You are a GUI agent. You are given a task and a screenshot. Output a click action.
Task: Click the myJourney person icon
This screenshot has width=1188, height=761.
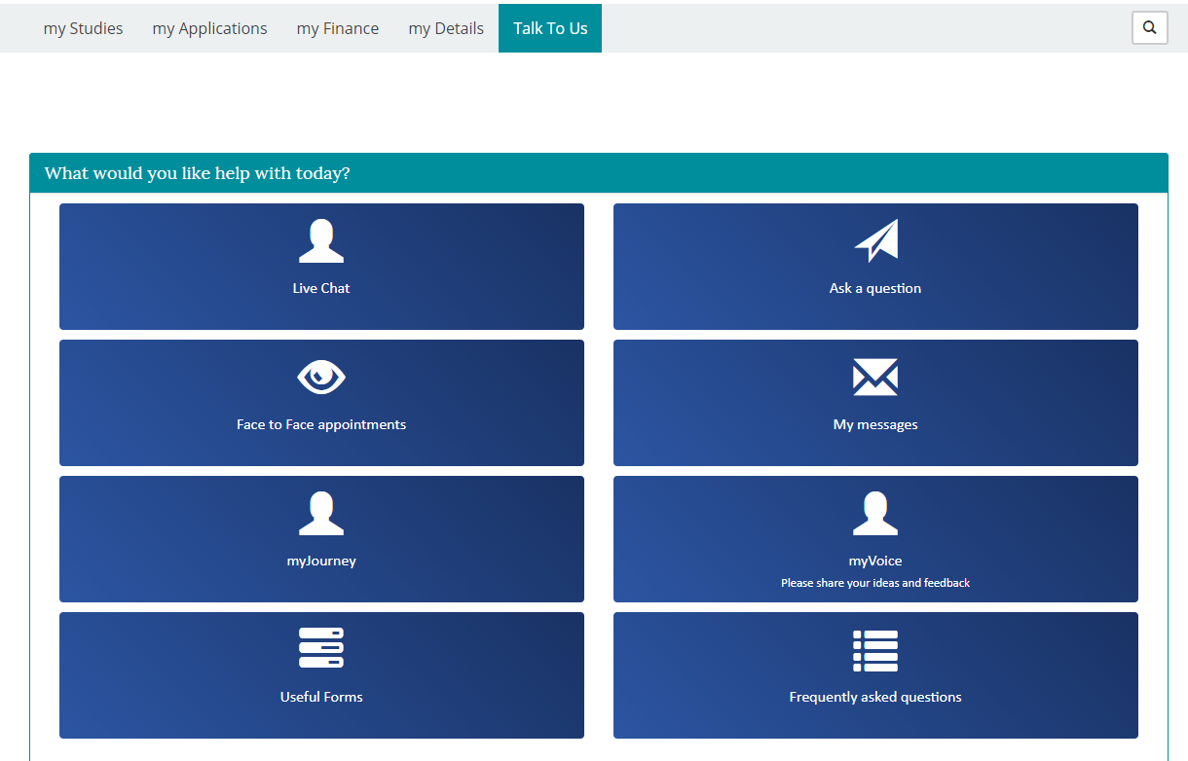click(x=321, y=514)
